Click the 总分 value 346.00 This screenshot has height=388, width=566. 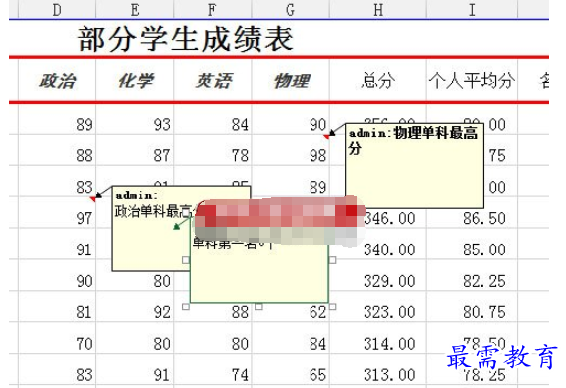tap(389, 218)
